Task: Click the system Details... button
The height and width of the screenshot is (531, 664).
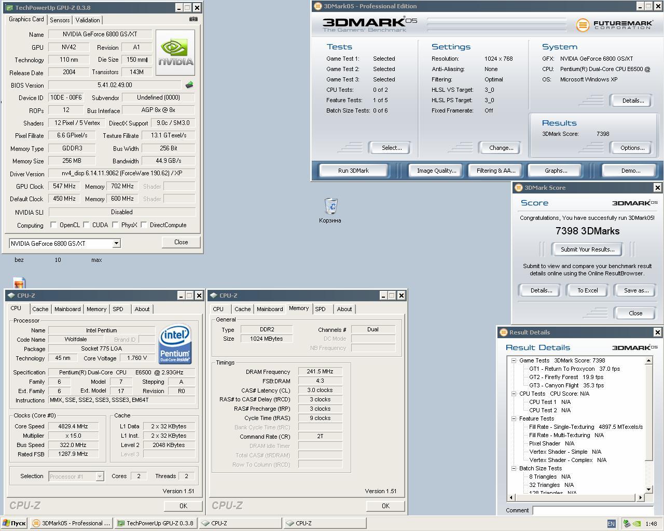Action: (632, 101)
